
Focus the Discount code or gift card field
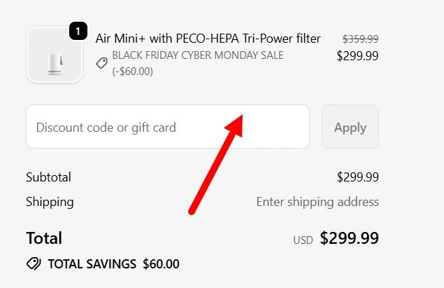point(167,127)
